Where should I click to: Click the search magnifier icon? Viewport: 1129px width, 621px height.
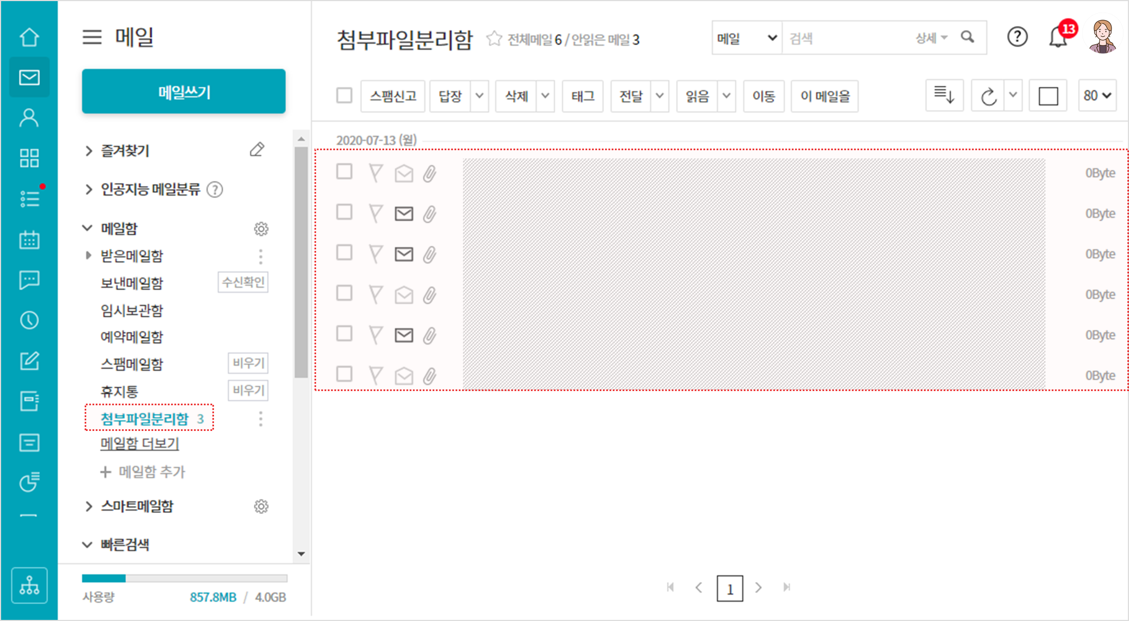967,37
